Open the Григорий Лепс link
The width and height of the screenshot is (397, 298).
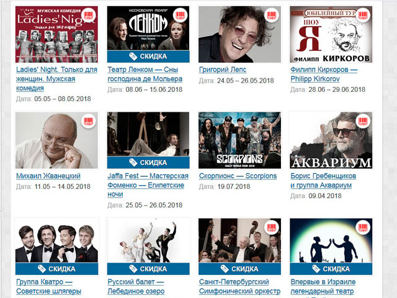[223, 70]
